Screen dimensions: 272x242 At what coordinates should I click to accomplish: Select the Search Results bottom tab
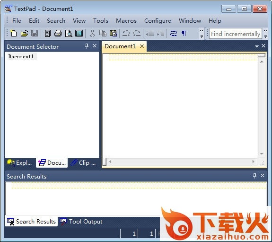tap(31, 222)
